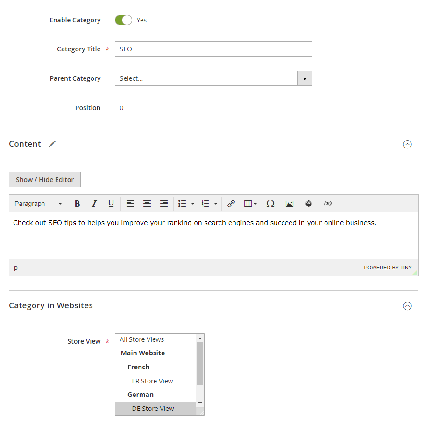The width and height of the screenshot is (424, 431).
Task: Collapse the Content section
Action: (407, 144)
